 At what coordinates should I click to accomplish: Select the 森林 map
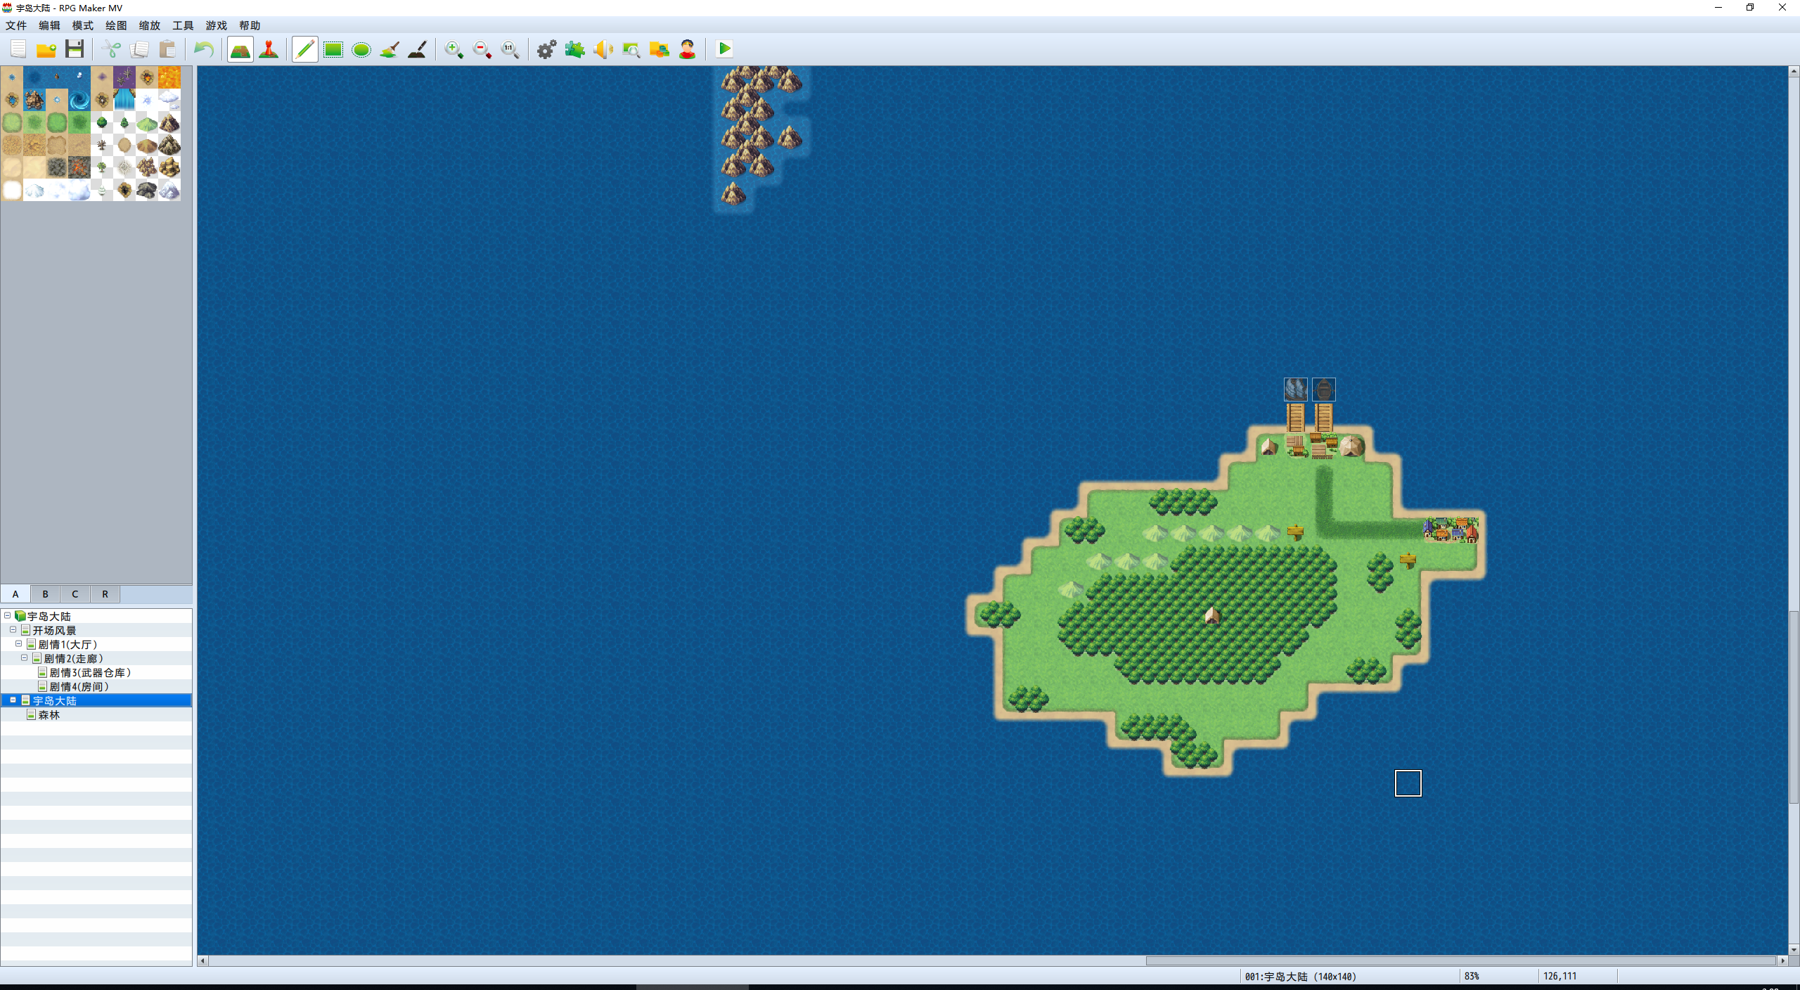coord(49,715)
